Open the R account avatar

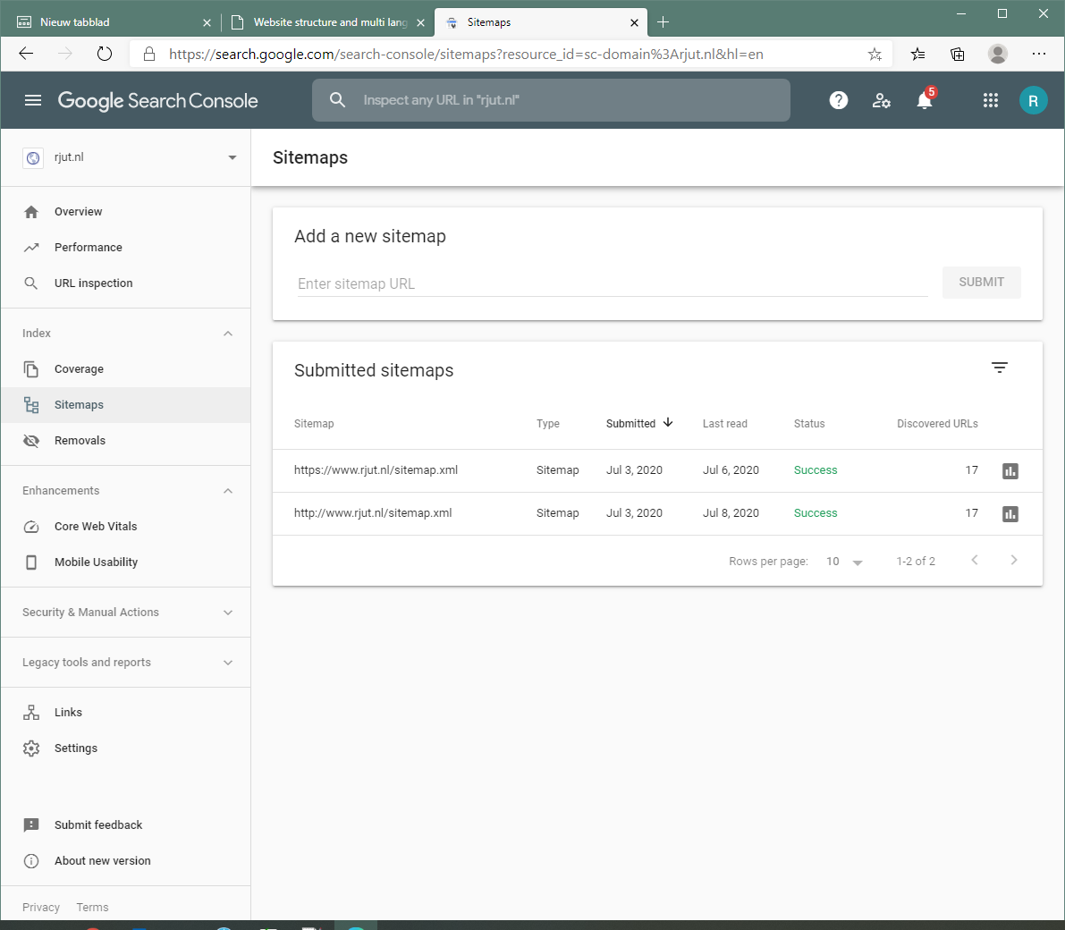coord(1033,100)
